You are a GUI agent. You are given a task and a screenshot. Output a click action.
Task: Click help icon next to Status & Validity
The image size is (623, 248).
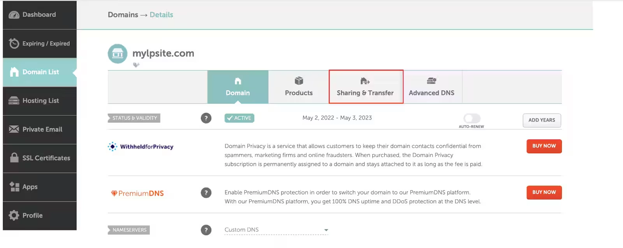click(x=206, y=118)
